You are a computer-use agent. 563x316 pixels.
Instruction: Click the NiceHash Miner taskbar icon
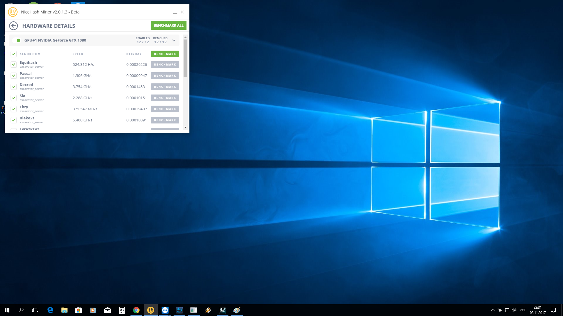pos(151,310)
